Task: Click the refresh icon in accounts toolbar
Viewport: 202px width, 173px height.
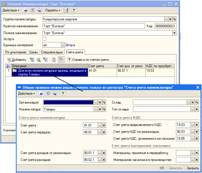Action: (54, 60)
